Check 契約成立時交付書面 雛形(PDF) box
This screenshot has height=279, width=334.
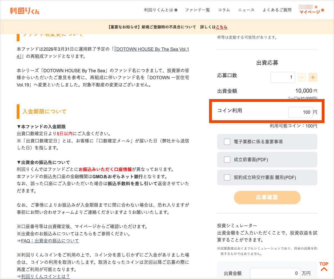[227, 177]
